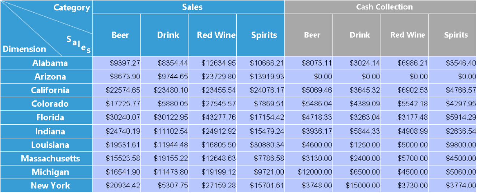Click the Red Wine header under Sales
Screen dimensions: 477x193
pos(216,35)
